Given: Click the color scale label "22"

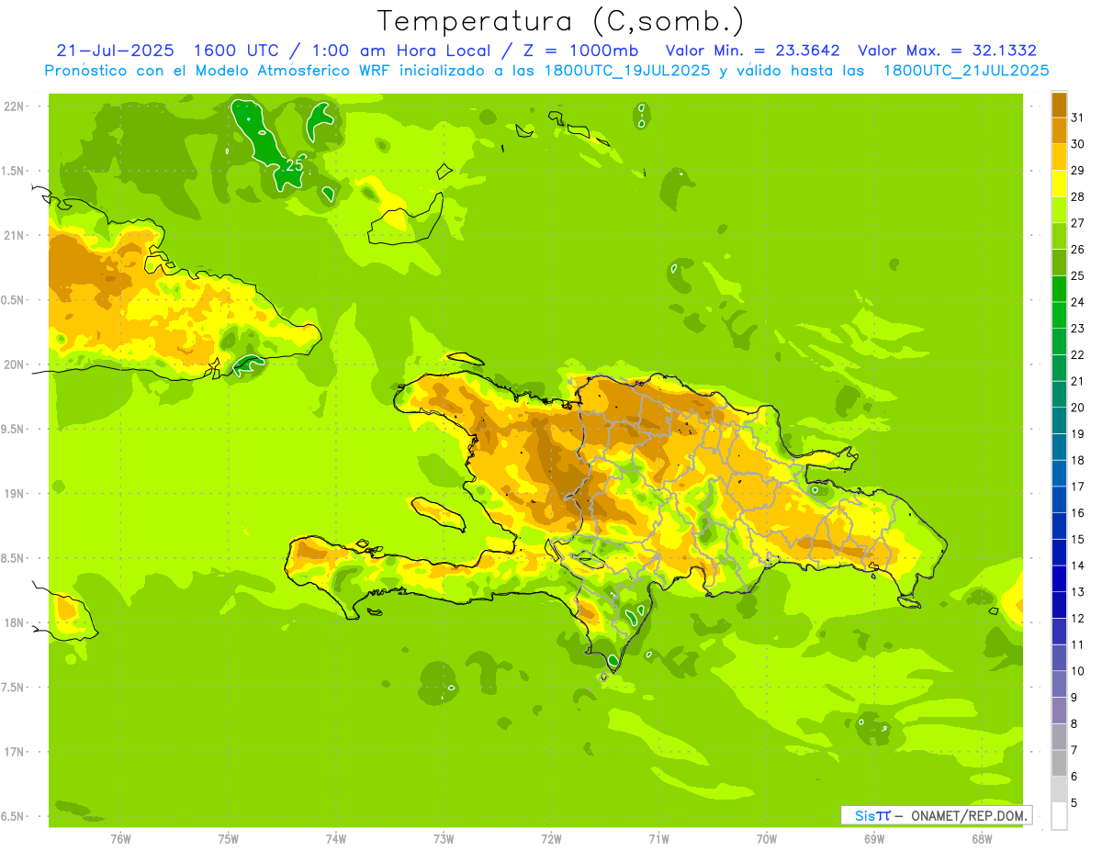Looking at the screenshot, I should point(1077,355).
